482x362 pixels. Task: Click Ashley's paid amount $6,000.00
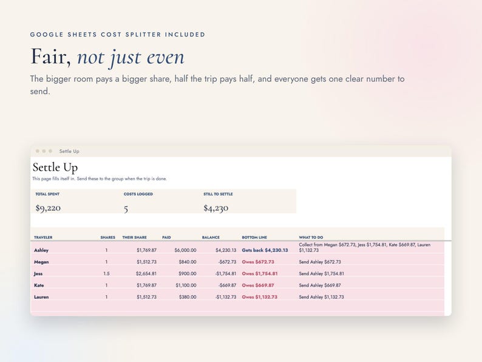click(185, 250)
